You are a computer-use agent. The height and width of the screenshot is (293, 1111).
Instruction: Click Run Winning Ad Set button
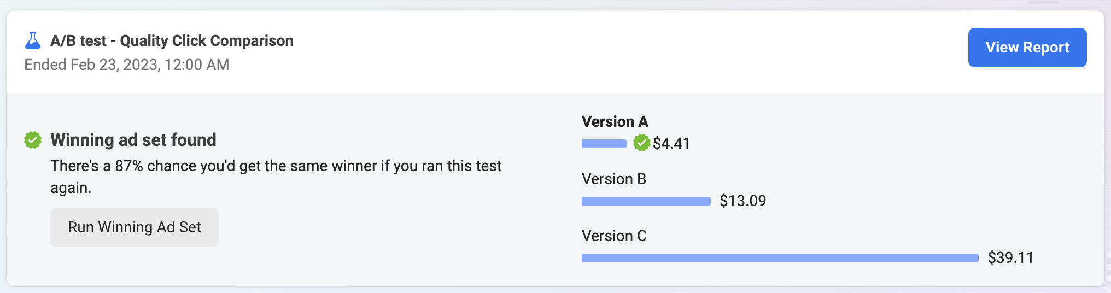point(135,227)
